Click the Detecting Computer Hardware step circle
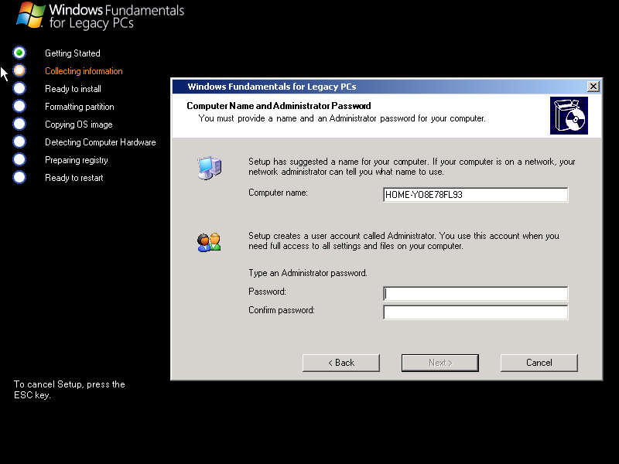This screenshot has height=464, width=619. (19, 142)
